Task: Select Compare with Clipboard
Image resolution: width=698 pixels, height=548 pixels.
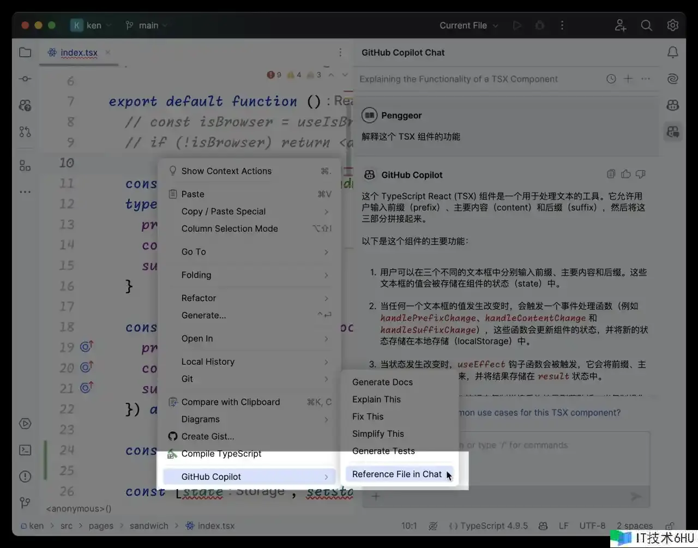Action: coord(250,402)
